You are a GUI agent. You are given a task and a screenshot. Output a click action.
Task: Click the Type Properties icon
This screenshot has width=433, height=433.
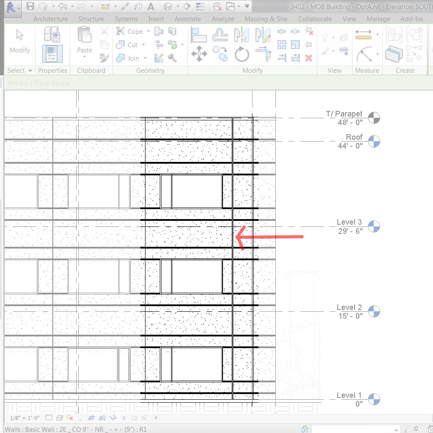tap(52, 34)
